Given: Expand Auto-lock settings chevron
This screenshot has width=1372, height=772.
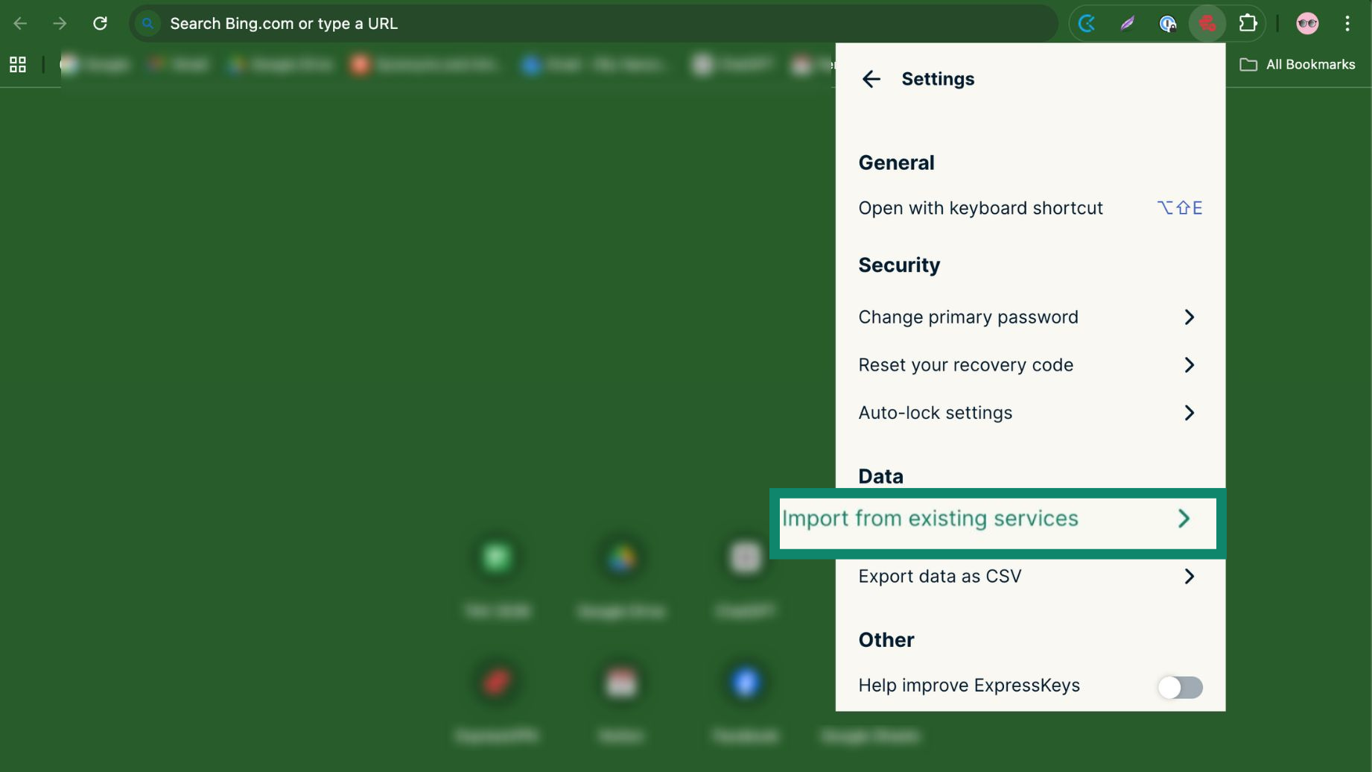Looking at the screenshot, I should pyautogui.click(x=1189, y=413).
